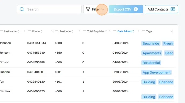Click the Teixeira last name cell
185x103 pixels.
[5, 91]
